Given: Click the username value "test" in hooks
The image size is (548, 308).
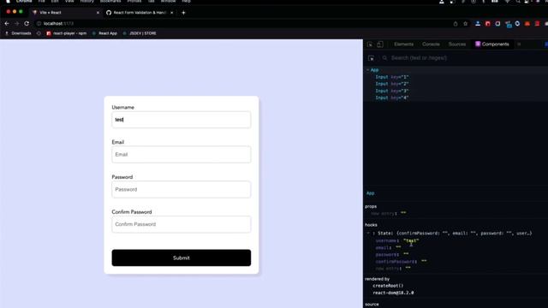Looking at the screenshot, I should pos(411,240).
